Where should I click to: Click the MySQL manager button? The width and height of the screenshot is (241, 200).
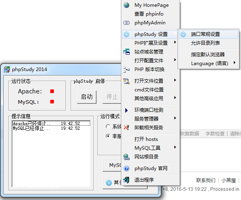pos(112,165)
